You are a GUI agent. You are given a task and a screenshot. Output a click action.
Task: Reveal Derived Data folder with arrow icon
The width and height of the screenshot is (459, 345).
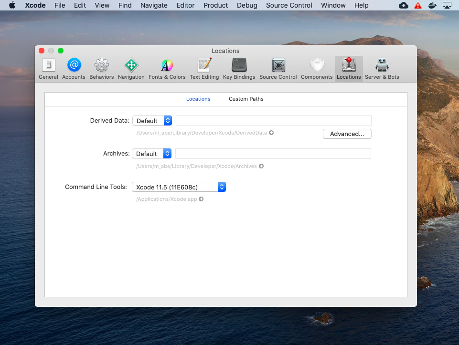pos(271,133)
